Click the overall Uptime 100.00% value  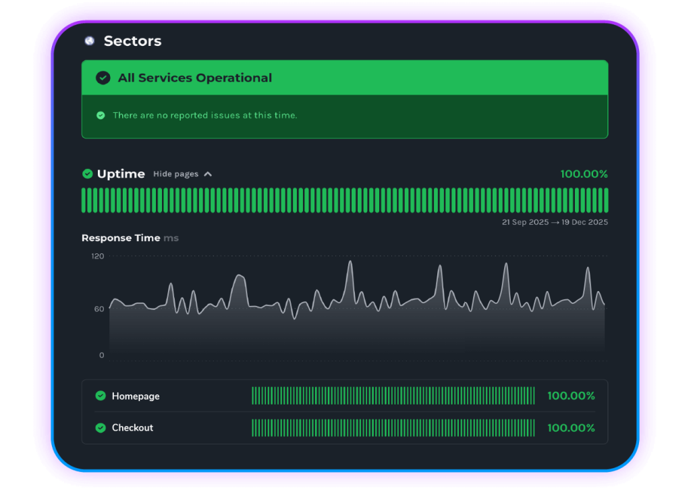(584, 174)
